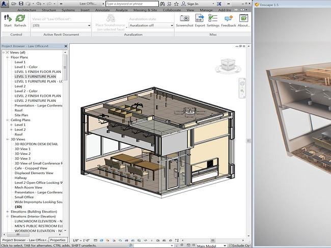Select LEVEL 1 FURNITURE PLAN view
The image size is (331, 248).
pyautogui.click(x=35, y=76)
